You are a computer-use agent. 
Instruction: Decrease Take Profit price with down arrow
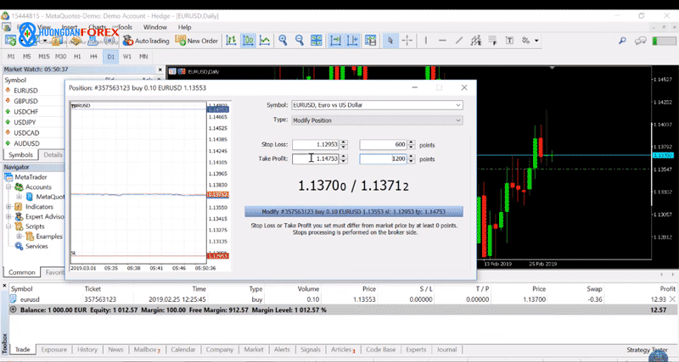pos(344,161)
